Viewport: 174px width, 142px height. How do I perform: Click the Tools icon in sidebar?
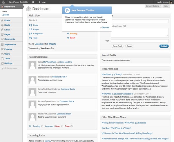pyautogui.click(x=2, y=58)
